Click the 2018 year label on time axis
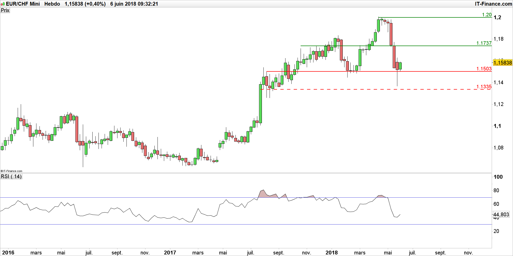The image size is (513, 256). click(x=332, y=253)
